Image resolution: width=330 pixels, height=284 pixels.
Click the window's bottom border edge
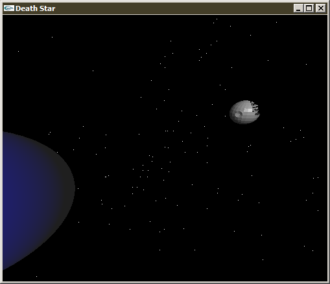[x=165, y=283]
